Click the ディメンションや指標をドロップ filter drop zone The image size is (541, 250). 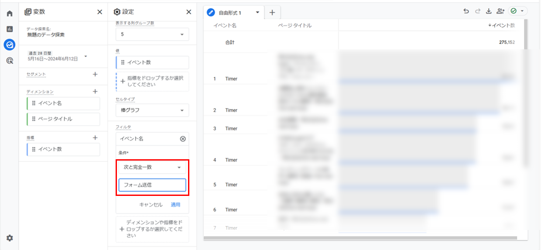[x=152, y=229]
